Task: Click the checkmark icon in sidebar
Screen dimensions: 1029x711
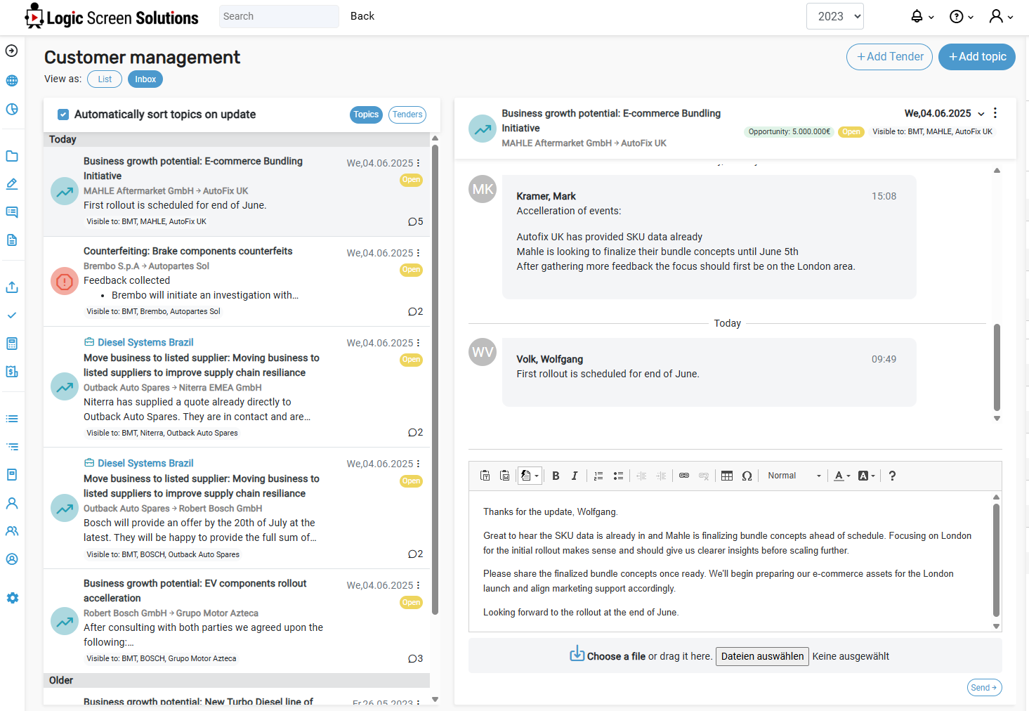Action: 12,315
